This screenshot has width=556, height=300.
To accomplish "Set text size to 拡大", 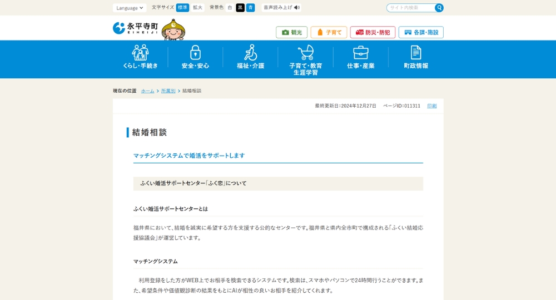I will click(197, 7).
